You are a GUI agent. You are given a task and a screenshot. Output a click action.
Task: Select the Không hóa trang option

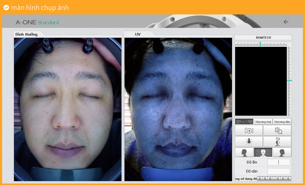[x=244, y=122]
